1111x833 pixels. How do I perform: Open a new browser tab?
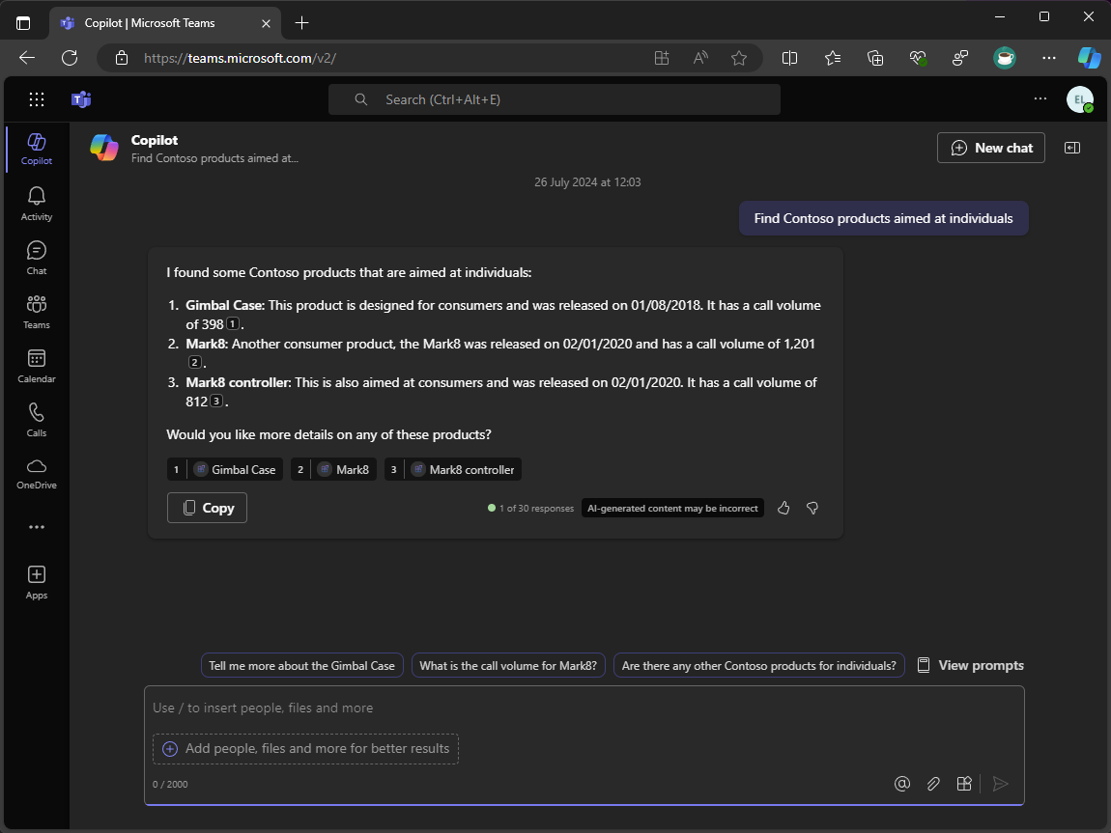[301, 23]
